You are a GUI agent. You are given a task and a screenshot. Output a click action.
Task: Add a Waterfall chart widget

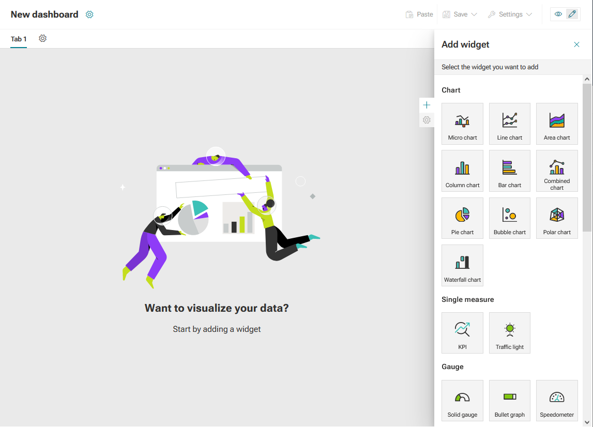pos(462,266)
